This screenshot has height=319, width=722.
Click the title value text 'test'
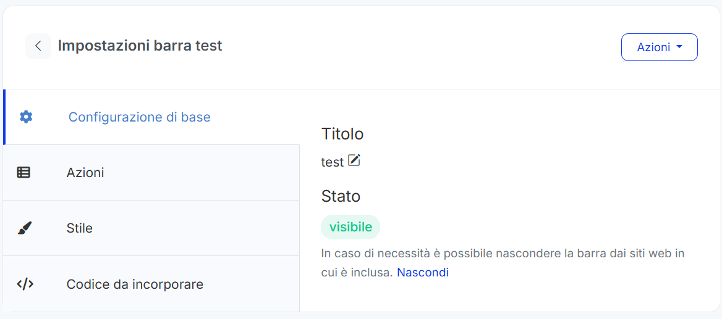(x=332, y=162)
